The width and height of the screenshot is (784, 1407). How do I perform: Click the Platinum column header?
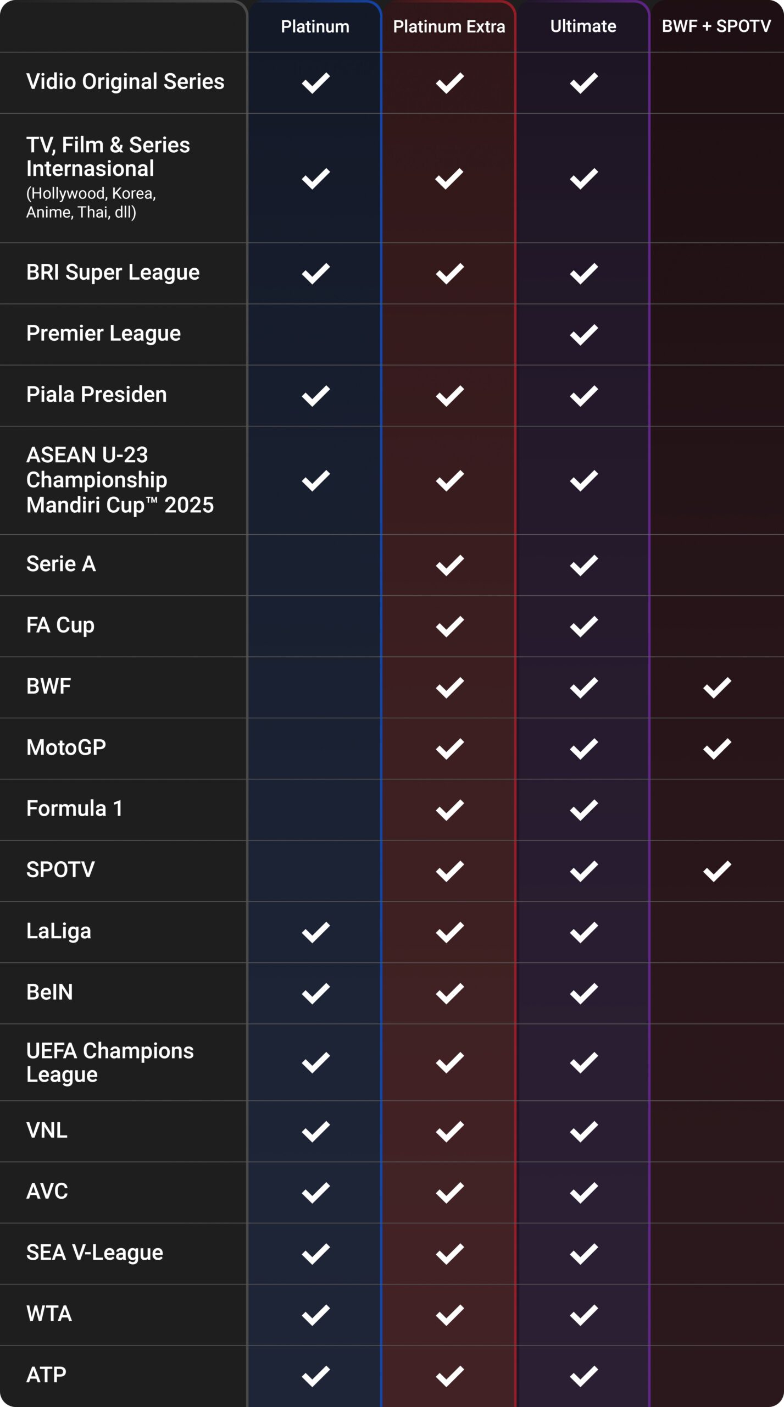[315, 26]
